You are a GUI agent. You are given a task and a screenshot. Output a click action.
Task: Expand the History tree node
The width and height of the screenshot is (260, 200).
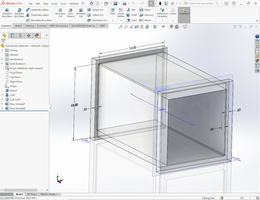click(x=2, y=50)
